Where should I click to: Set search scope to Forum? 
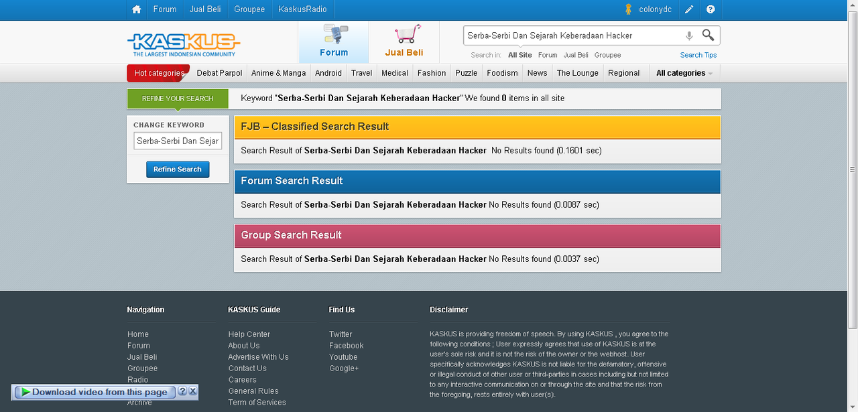click(548, 55)
